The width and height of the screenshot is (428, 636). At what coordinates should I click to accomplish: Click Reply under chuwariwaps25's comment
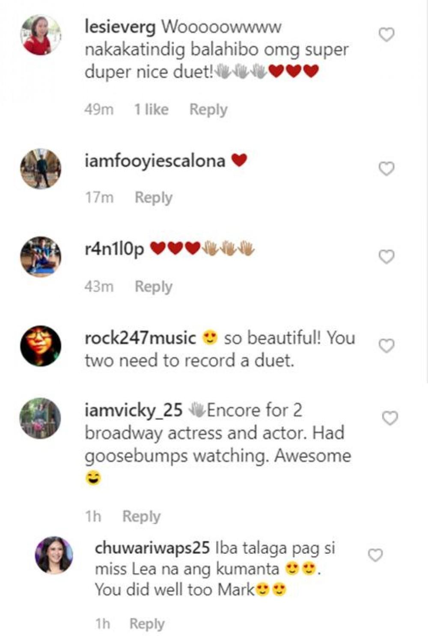point(147,624)
